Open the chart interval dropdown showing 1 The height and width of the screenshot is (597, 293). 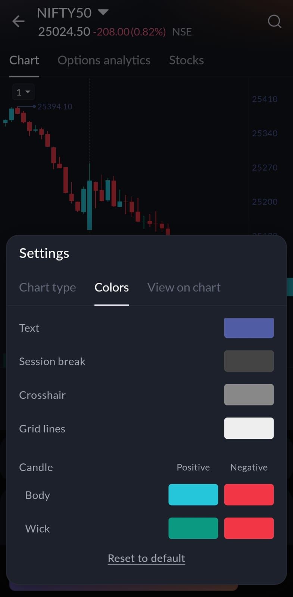click(x=23, y=92)
